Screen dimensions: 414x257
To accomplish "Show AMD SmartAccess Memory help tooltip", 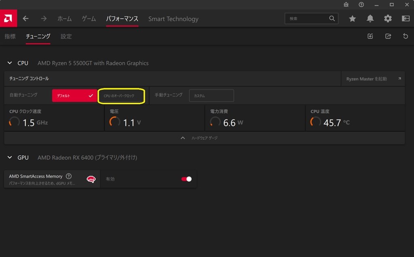I will tap(69, 176).
